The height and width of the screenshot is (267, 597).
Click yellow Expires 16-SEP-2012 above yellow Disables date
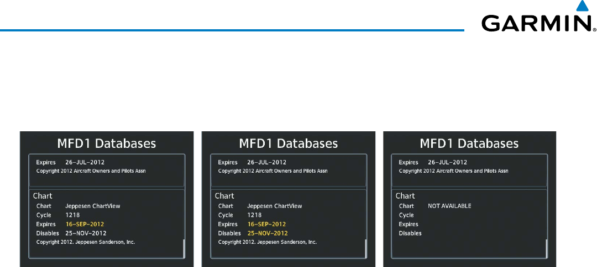click(x=266, y=225)
